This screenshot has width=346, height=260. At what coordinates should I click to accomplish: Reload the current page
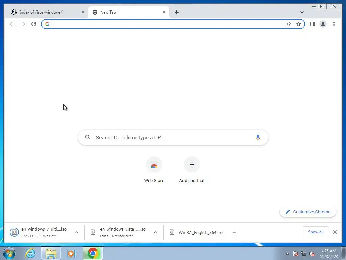pos(34,24)
